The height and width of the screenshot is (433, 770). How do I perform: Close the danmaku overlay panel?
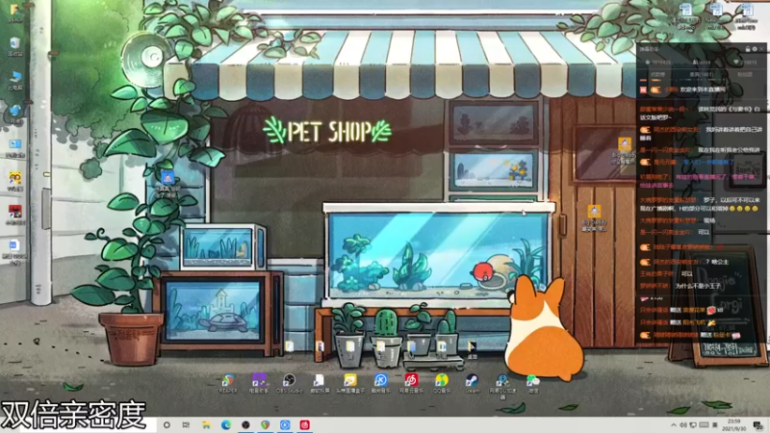pos(761,49)
